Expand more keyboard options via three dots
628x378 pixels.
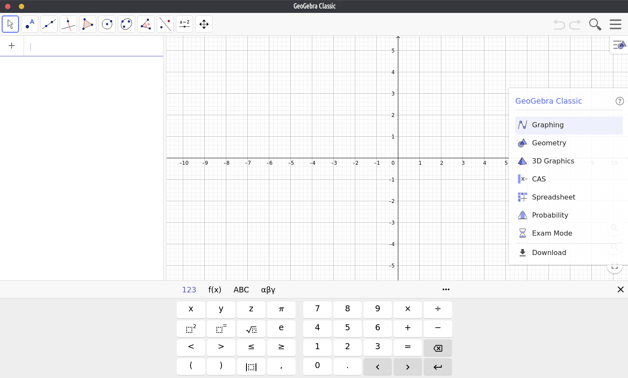tap(446, 289)
